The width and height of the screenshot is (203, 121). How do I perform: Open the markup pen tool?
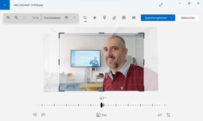tap(114, 18)
